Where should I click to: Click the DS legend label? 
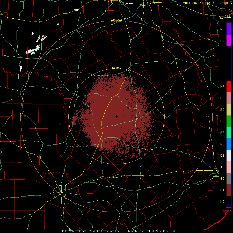(x=222, y=156)
